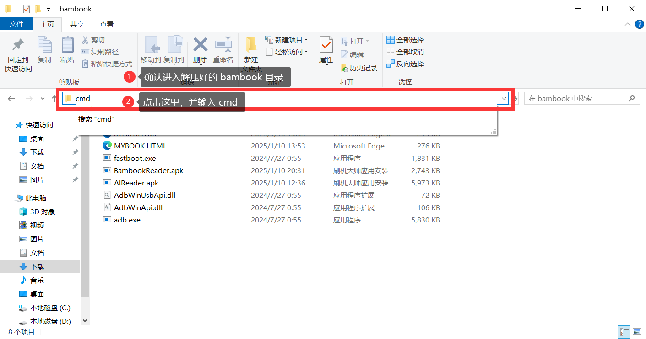Switch to details view in status bar
Image resolution: width=646 pixels, height=339 pixels.
pyautogui.click(x=624, y=332)
